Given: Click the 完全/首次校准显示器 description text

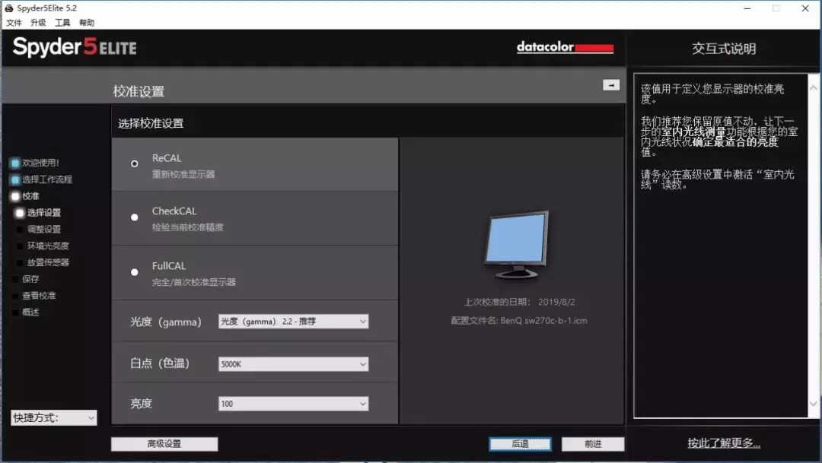Looking at the screenshot, I should 194,282.
